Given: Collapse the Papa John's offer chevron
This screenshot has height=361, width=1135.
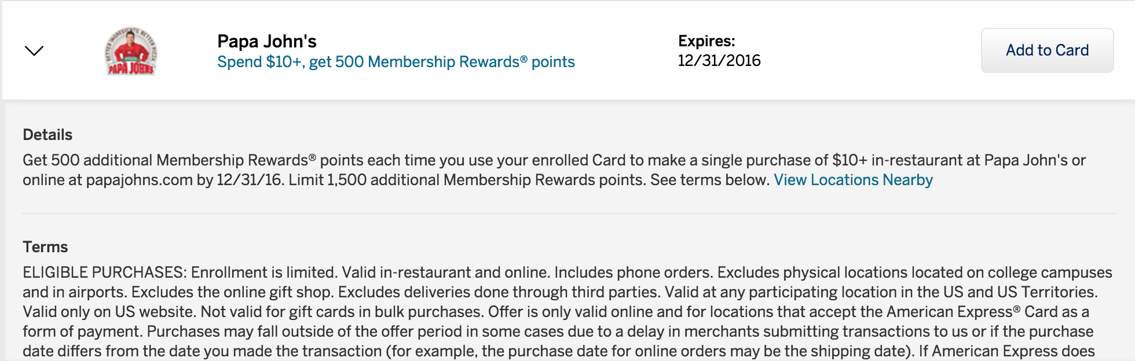Looking at the screenshot, I should tap(34, 51).
